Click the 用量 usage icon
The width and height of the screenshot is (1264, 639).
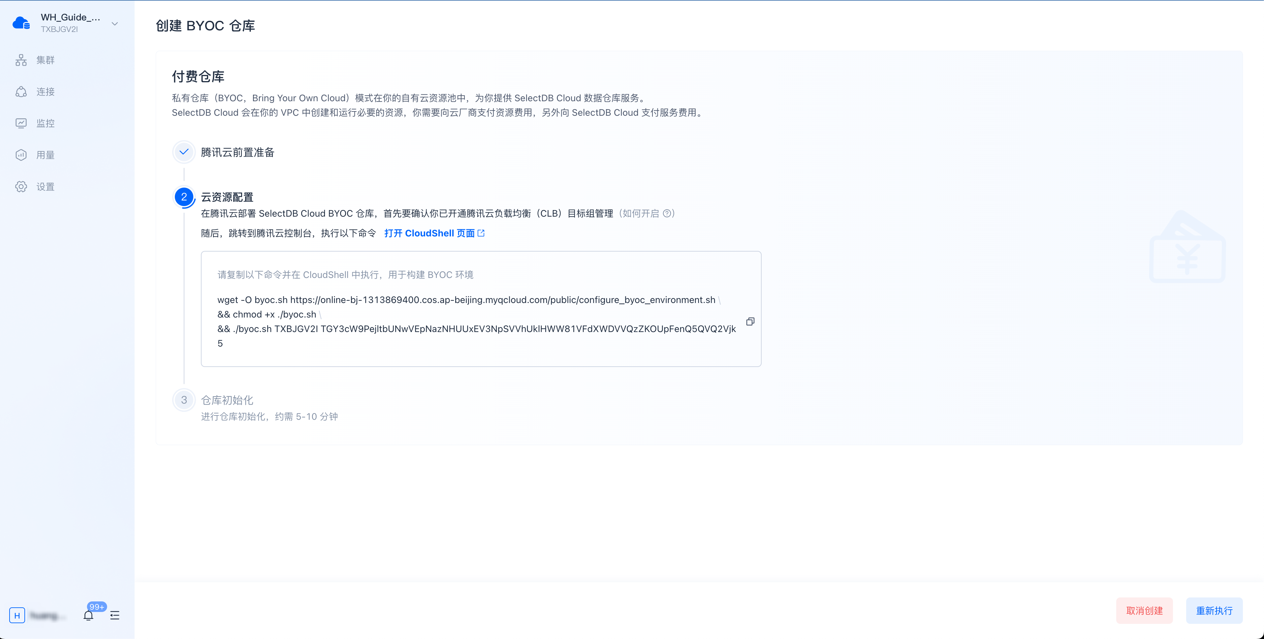[x=21, y=155]
